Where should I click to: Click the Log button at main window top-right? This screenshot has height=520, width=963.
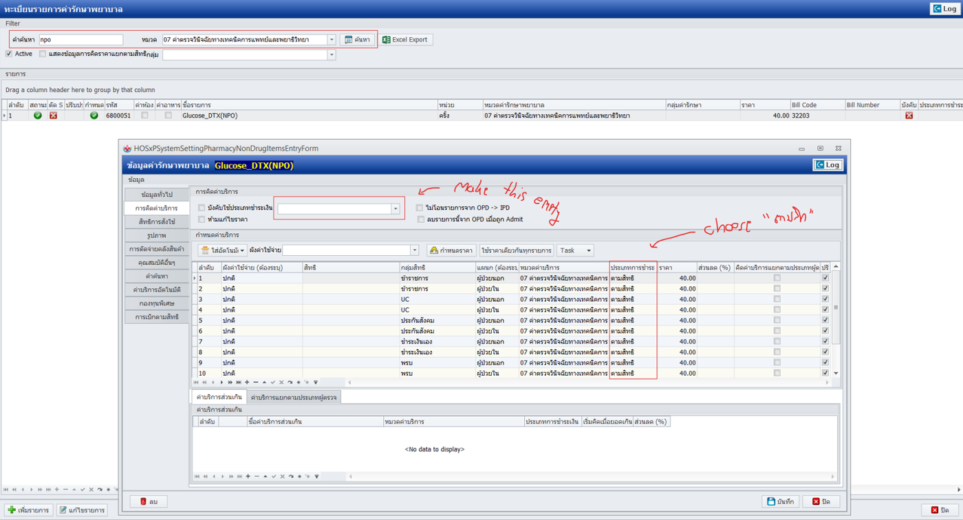[x=944, y=8]
